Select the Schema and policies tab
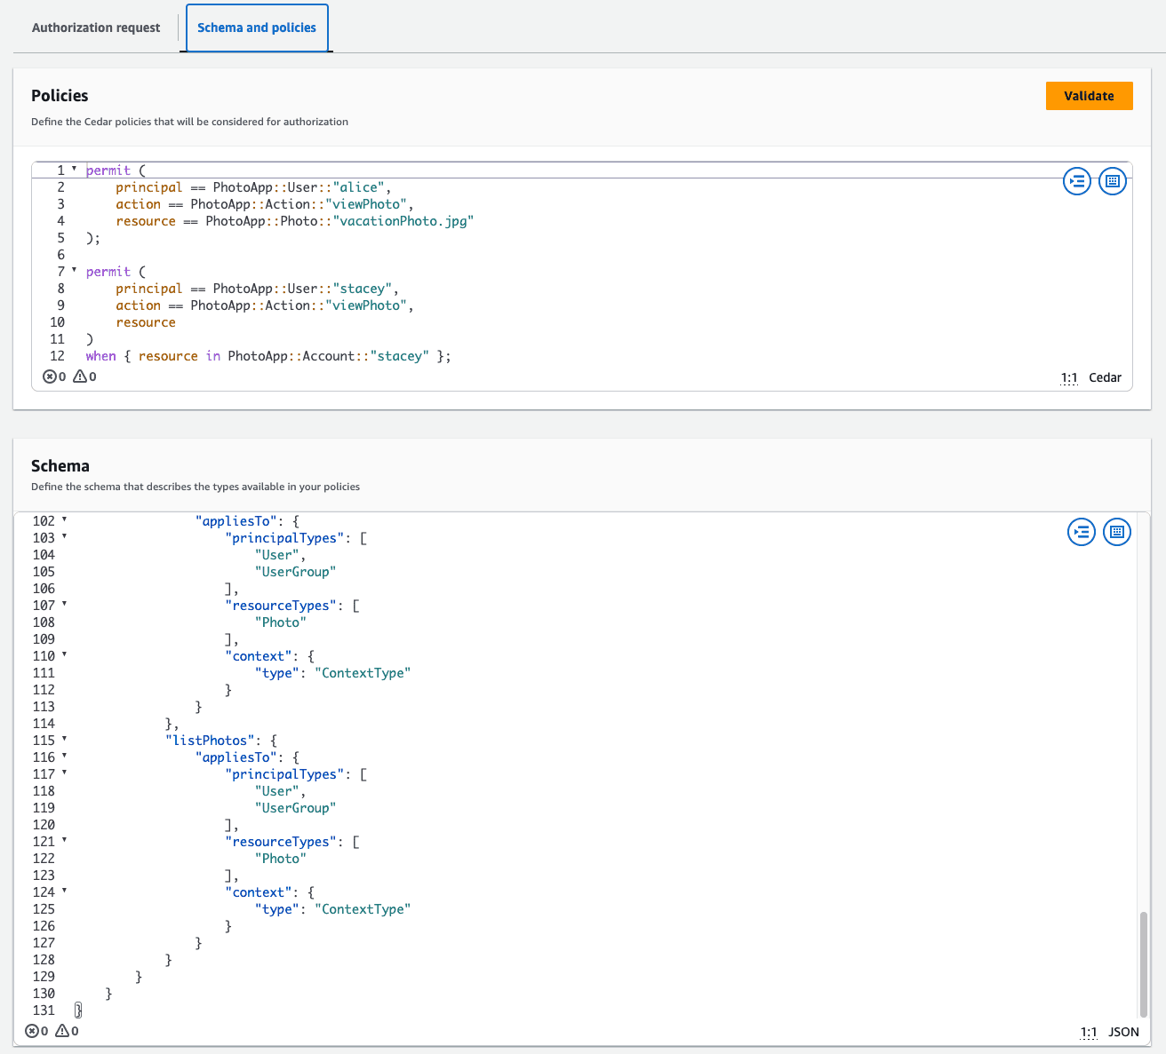 point(257,28)
